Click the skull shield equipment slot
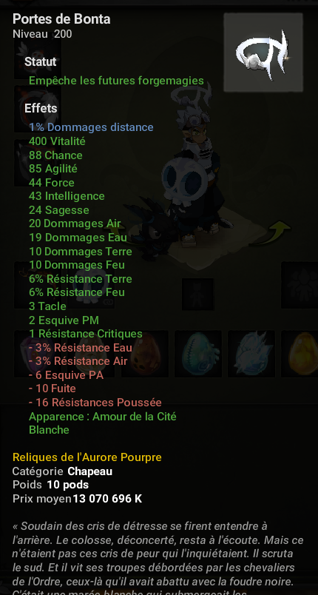Viewport: 318px width, 595px height. point(91,285)
